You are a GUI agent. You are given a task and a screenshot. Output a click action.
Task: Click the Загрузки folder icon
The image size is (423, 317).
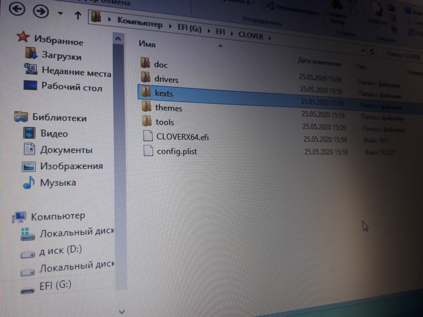31,53
